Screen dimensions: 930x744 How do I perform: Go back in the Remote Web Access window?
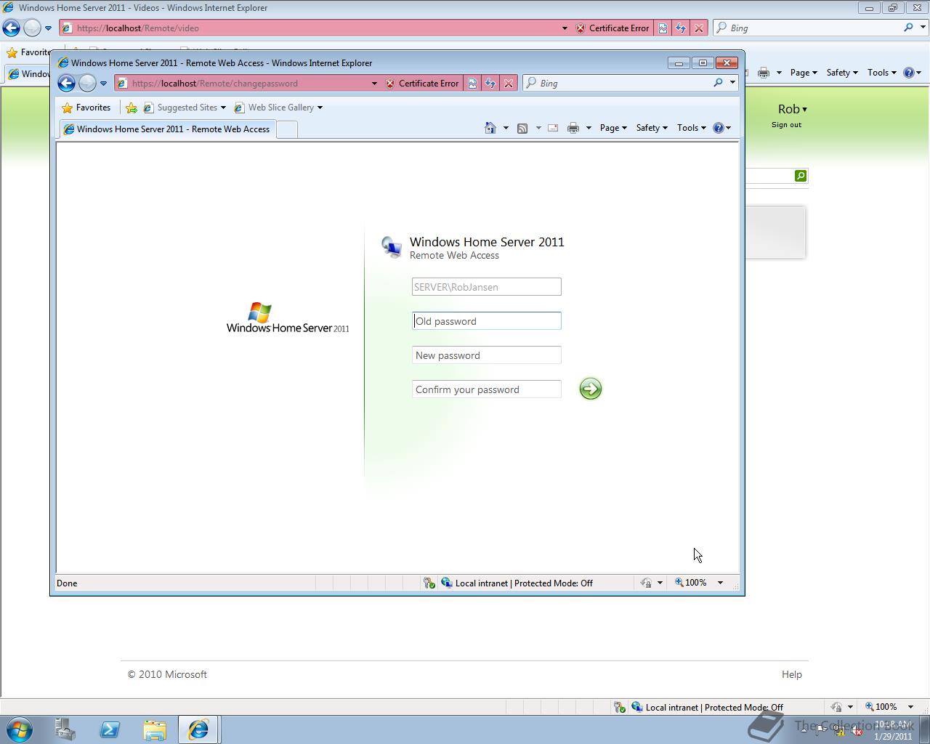tap(66, 83)
